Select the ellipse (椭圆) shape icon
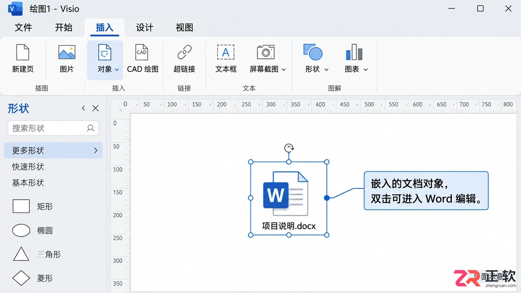The width and height of the screenshot is (521, 293). tap(21, 230)
